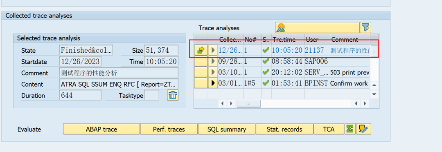The height and width of the screenshot is (152, 442).
Task: Click the Time field 10:05:20
Action: coord(161,62)
